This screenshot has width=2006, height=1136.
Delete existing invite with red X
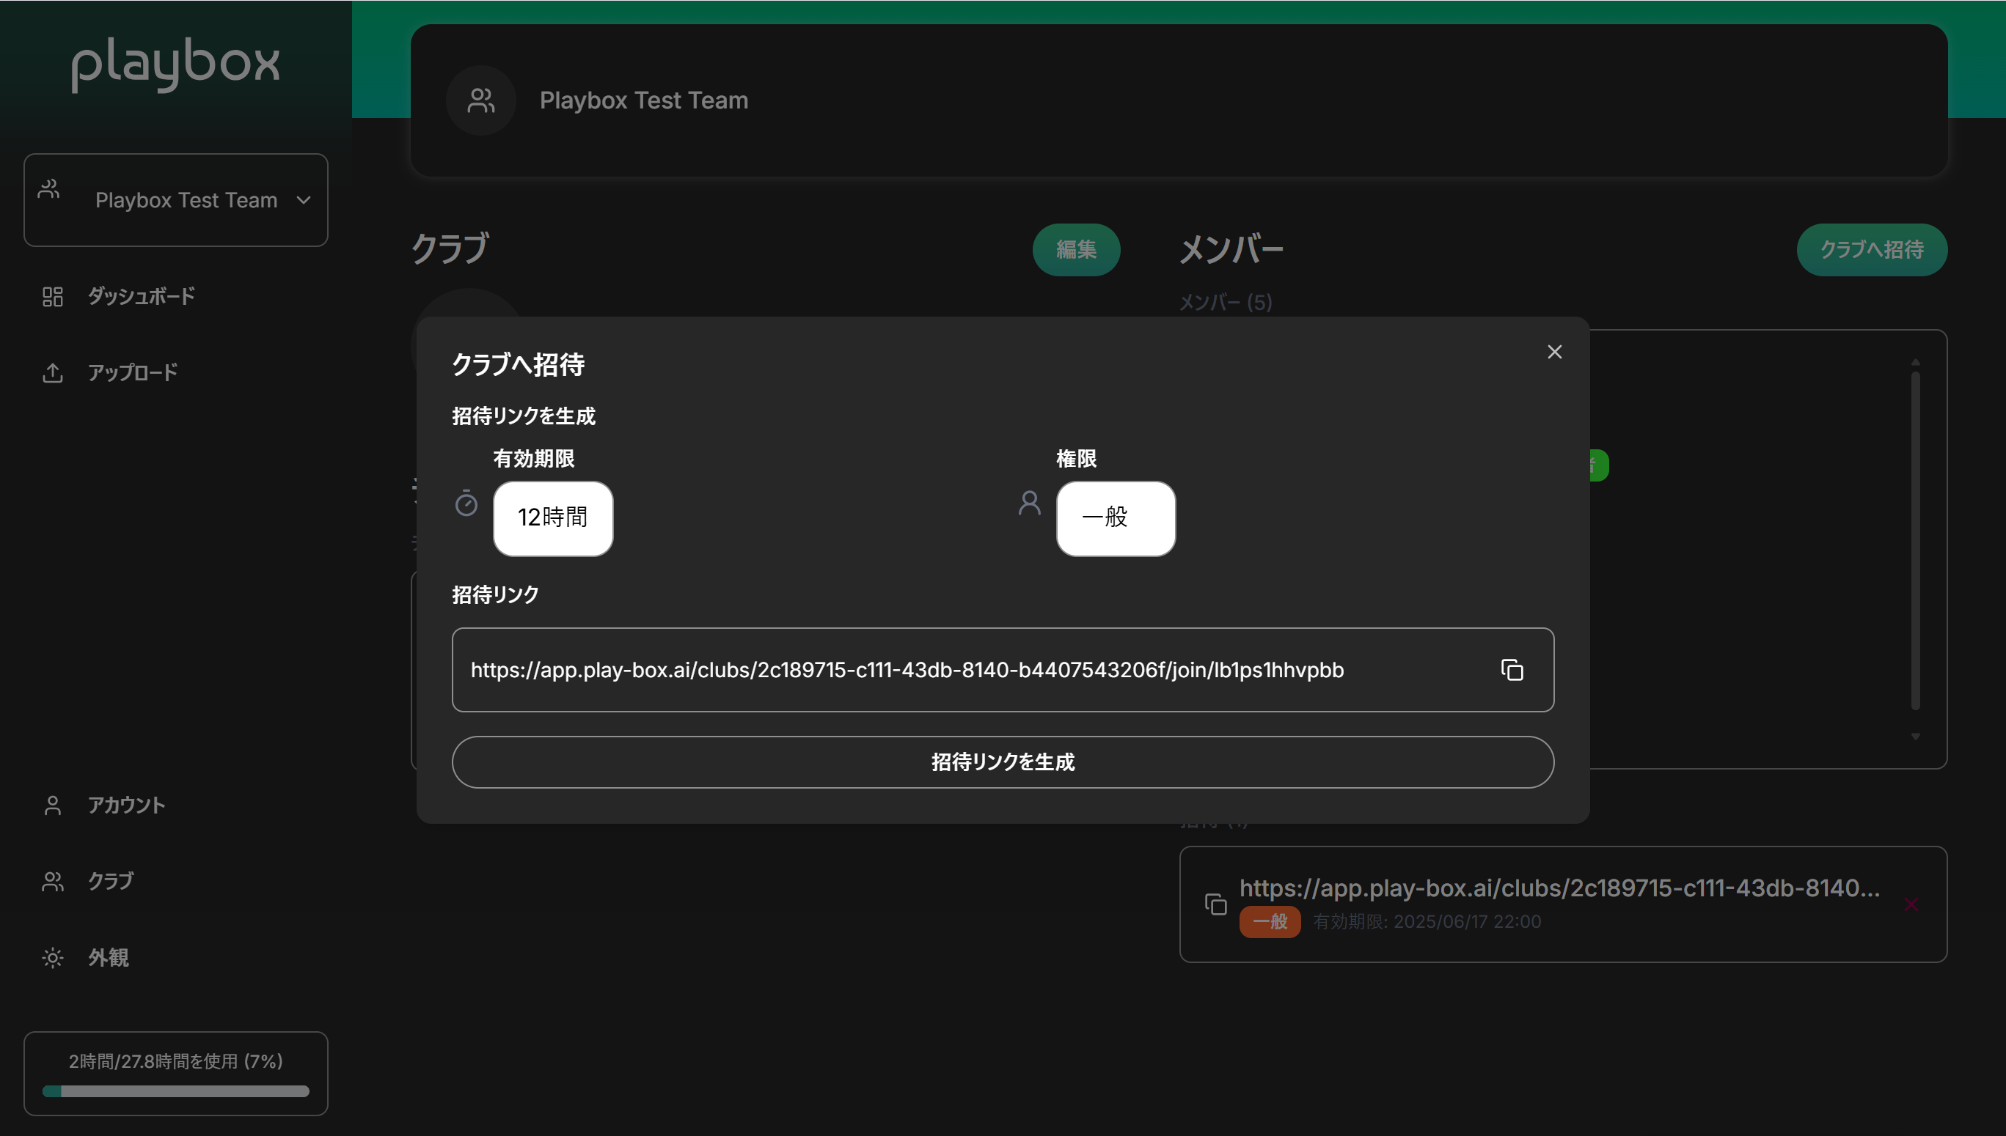click(x=1910, y=904)
